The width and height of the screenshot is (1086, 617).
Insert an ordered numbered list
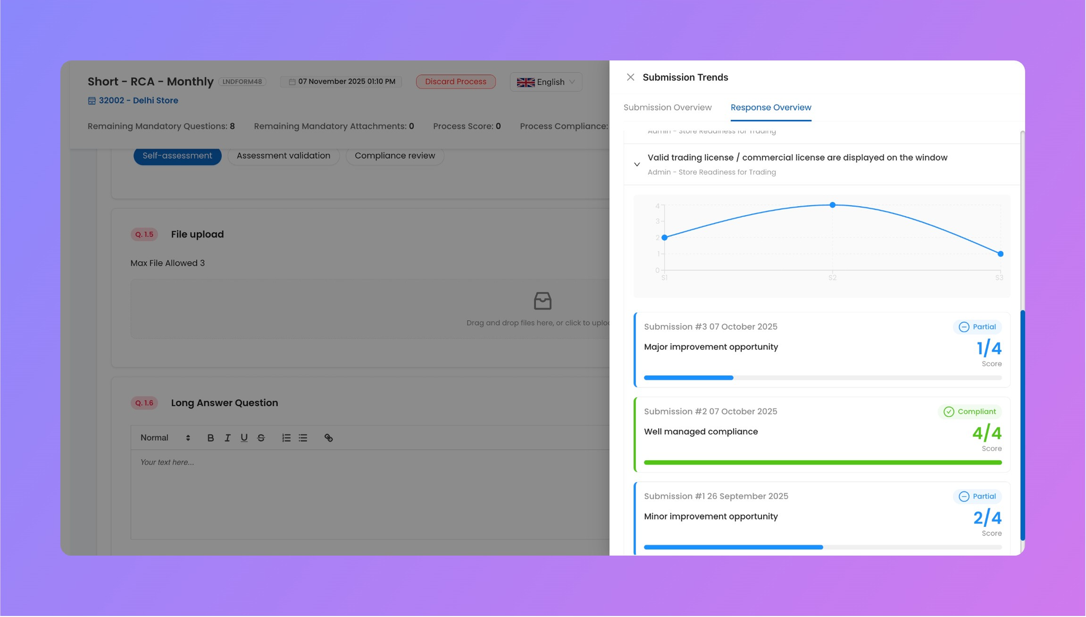(286, 438)
